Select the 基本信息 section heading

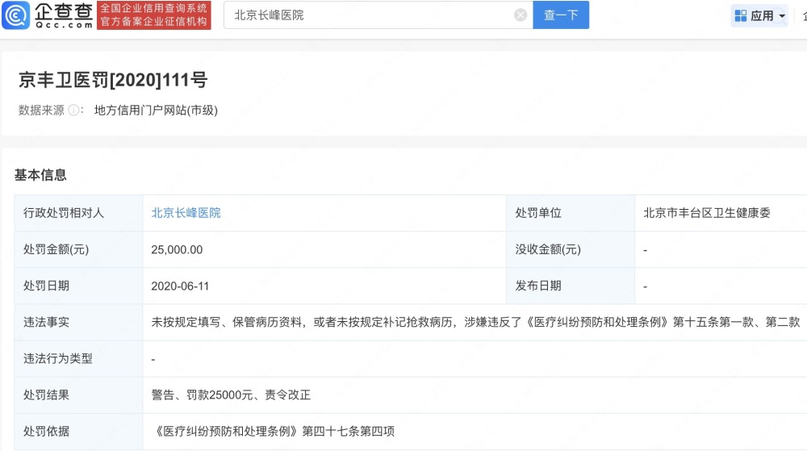[x=40, y=175]
